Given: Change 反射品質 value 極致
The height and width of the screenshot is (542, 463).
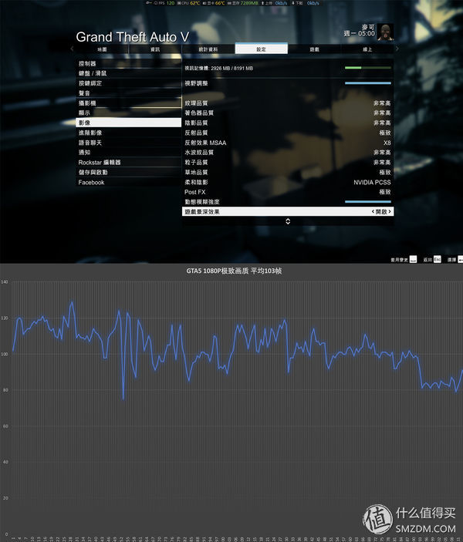Looking at the screenshot, I should point(385,133).
